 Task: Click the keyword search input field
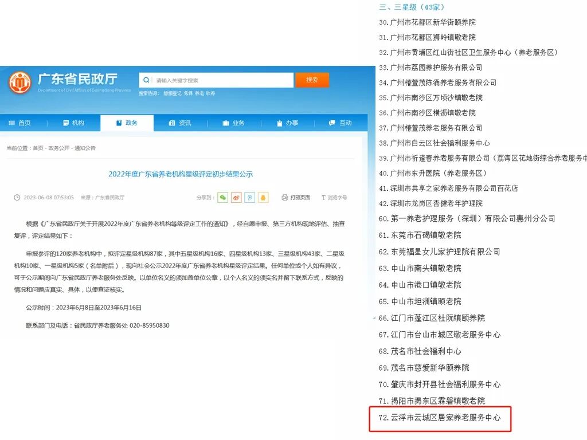(218, 80)
